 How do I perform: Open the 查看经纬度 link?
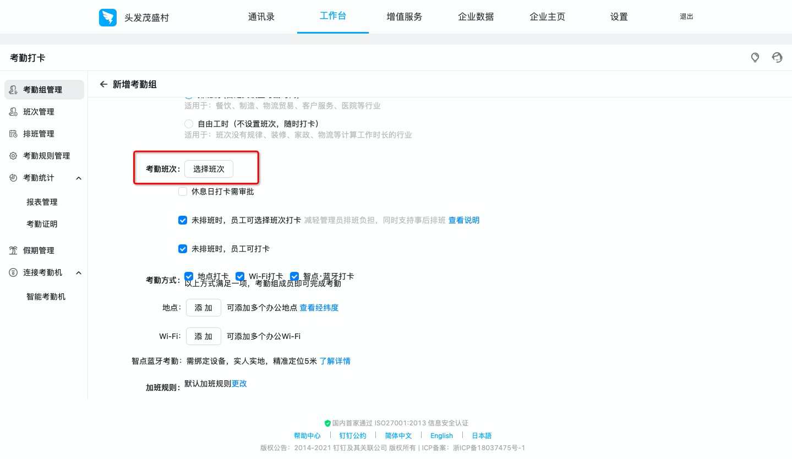coord(319,308)
